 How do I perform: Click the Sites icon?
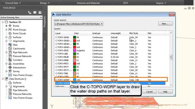pos(10,45)
